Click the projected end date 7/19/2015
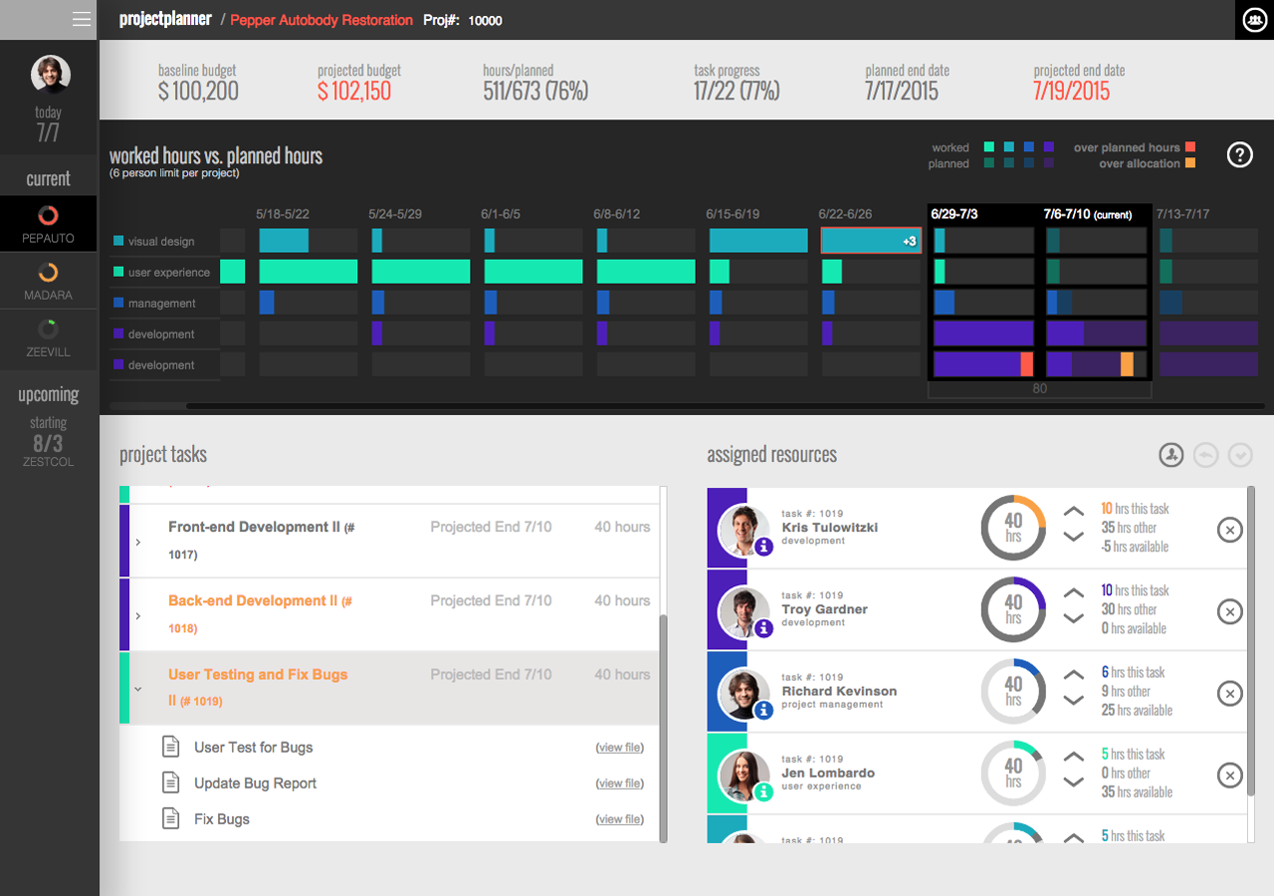1274x896 pixels. pyautogui.click(x=1072, y=92)
